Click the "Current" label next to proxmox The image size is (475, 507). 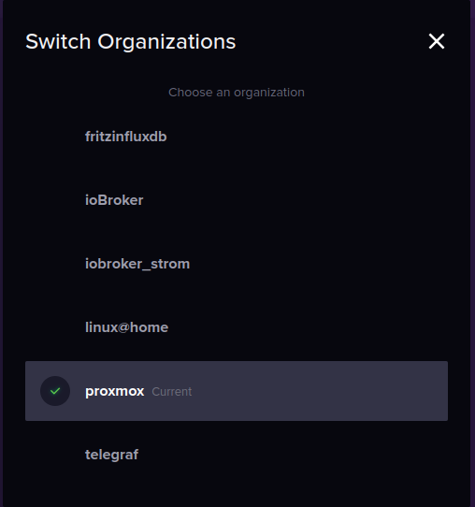tap(172, 392)
